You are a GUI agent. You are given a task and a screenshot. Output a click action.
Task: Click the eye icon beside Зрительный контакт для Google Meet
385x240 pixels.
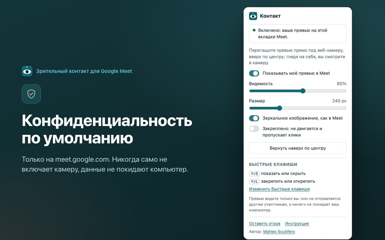point(27,71)
